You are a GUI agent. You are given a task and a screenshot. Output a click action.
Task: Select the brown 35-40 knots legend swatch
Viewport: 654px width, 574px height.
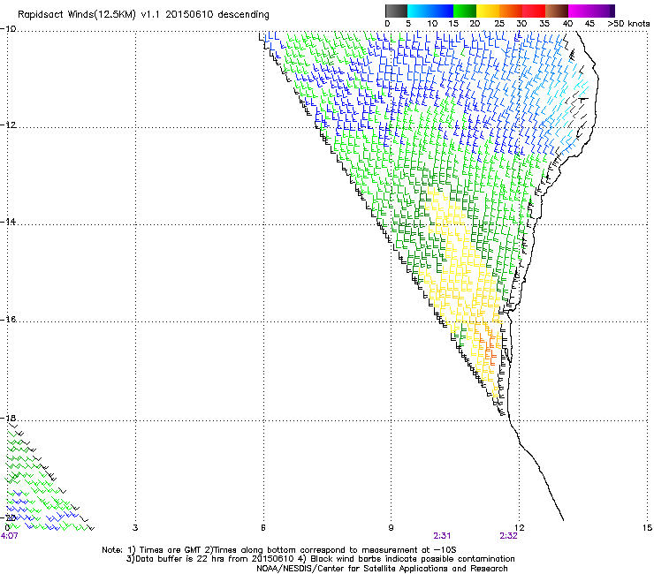pos(557,11)
